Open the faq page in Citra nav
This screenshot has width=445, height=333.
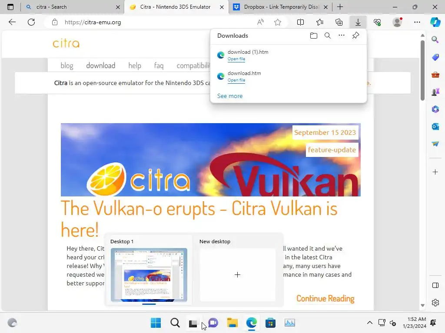(159, 66)
